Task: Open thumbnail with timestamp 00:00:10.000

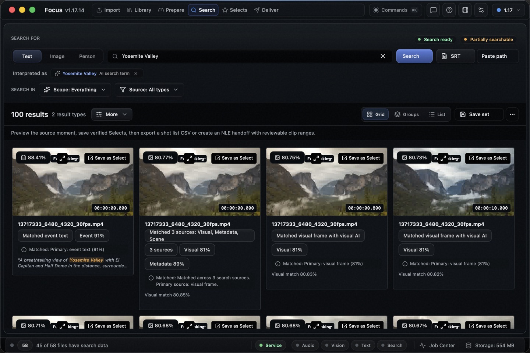Action: tap(453, 182)
